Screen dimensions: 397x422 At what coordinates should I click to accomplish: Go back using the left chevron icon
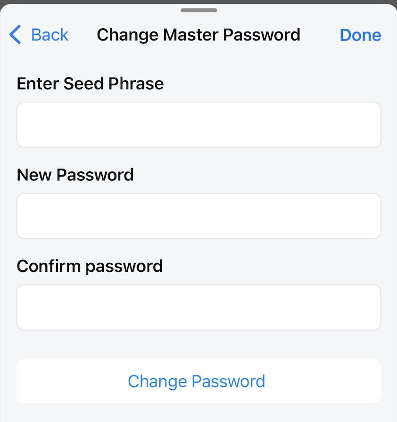[15, 35]
